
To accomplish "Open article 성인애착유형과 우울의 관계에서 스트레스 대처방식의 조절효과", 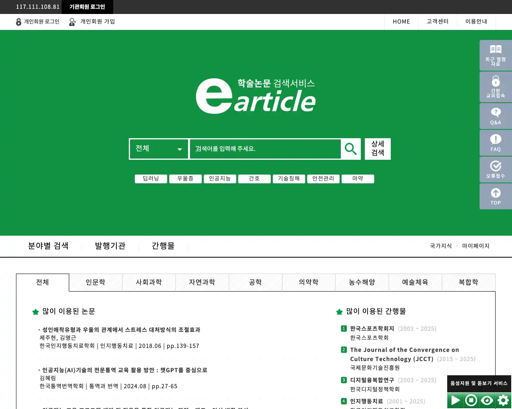I will click(121, 330).
